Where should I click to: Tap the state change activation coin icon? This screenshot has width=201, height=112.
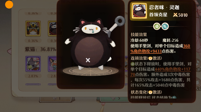point(150,92)
